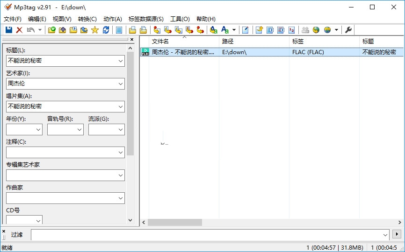Click the red X remove tag icon
This screenshot has height=252, width=405.
tap(19, 30)
